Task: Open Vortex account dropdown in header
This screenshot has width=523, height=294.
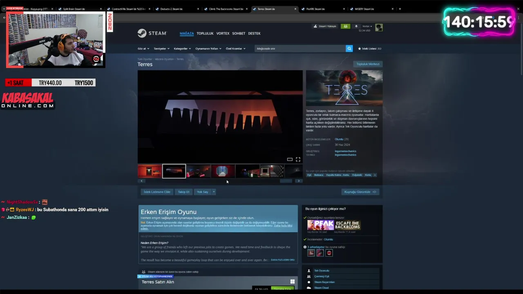Action: pos(367,26)
